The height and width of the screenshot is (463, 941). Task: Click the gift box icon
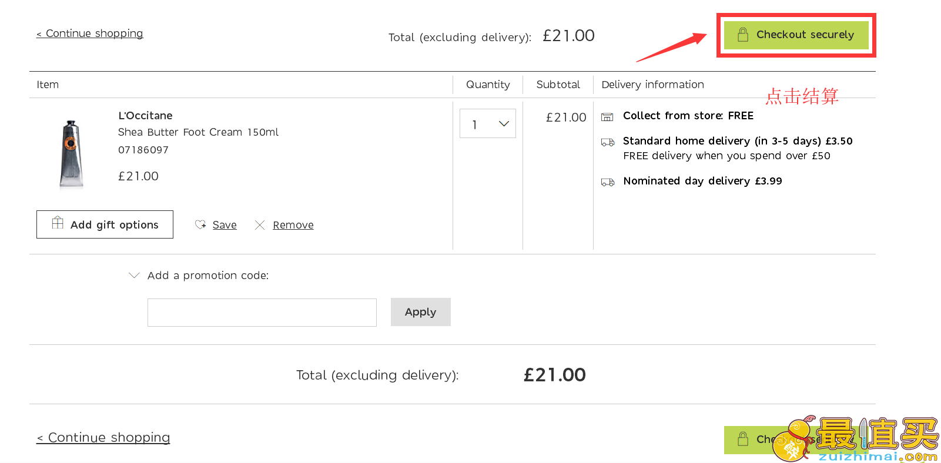point(58,223)
